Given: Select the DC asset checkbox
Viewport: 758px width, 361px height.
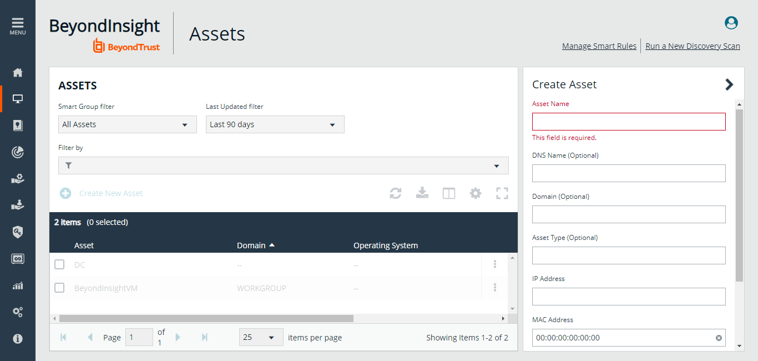Looking at the screenshot, I should tap(59, 264).
